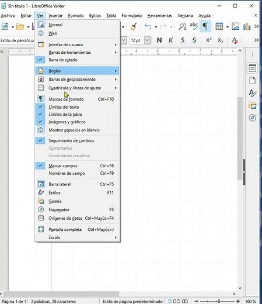Apply strikethrough formatting icon
This screenshot has height=304, width=262.
pyautogui.click(x=194, y=40)
